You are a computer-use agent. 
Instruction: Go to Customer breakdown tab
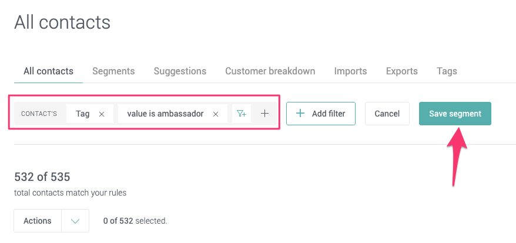270,71
